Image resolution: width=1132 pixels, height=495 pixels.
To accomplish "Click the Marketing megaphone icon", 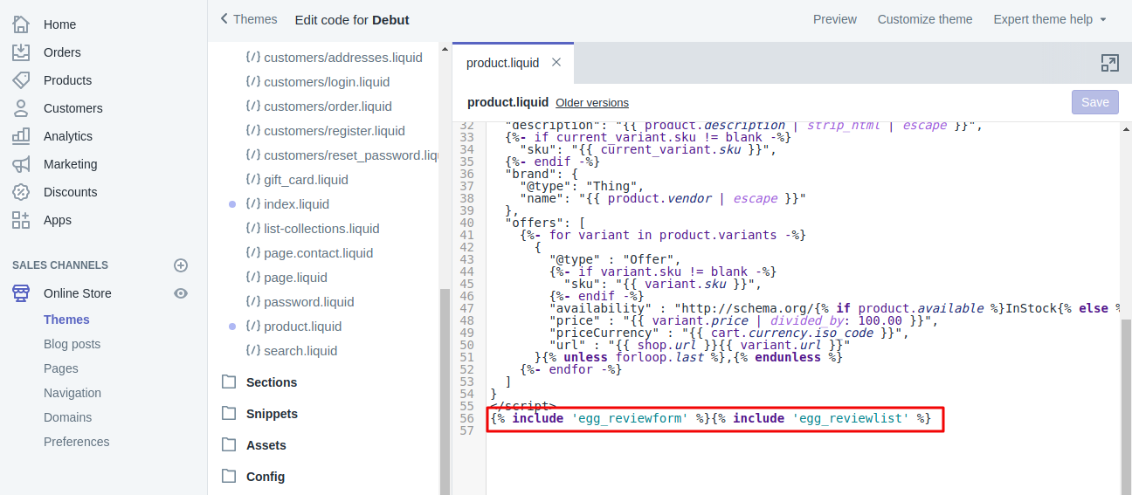I will (x=21, y=164).
